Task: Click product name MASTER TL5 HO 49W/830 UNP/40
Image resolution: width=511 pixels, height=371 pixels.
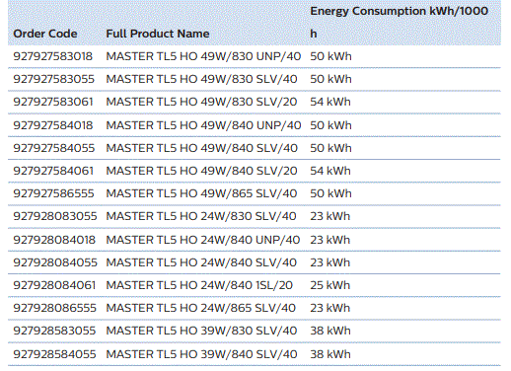Action: (203, 56)
